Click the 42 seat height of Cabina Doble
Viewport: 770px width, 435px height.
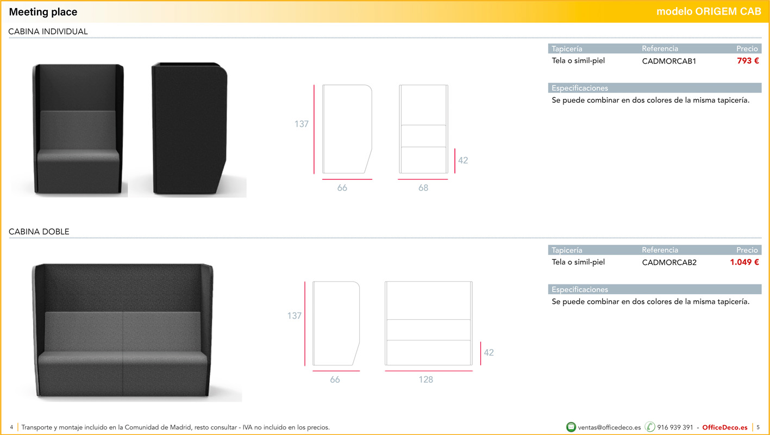coord(489,352)
